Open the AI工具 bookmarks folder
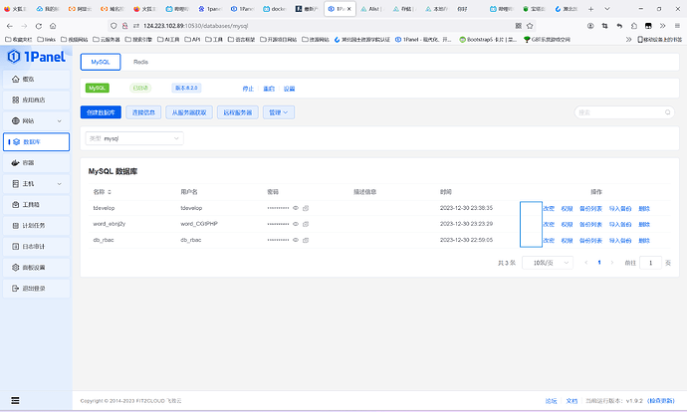 click(168, 40)
